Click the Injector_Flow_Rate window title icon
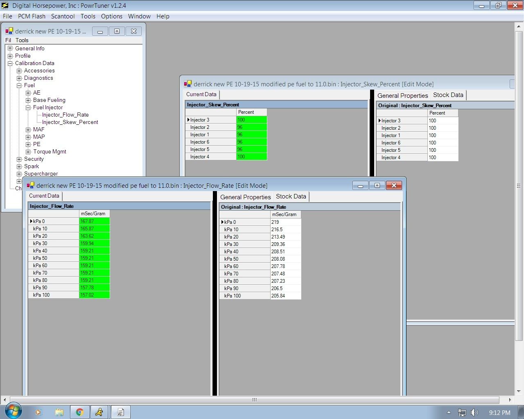Image resolution: width=524 pixels, height=419 pixels. (30, 185)
